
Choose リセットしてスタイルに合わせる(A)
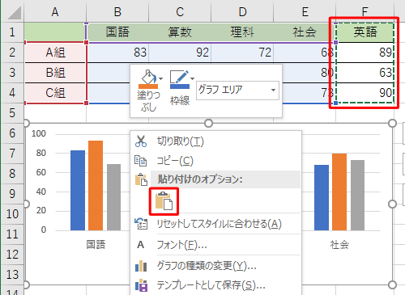pos(215,224)
